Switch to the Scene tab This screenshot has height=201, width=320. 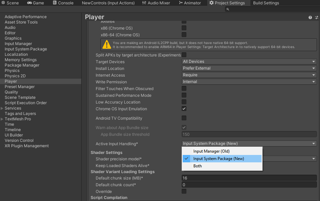click(x=10, y=3)
